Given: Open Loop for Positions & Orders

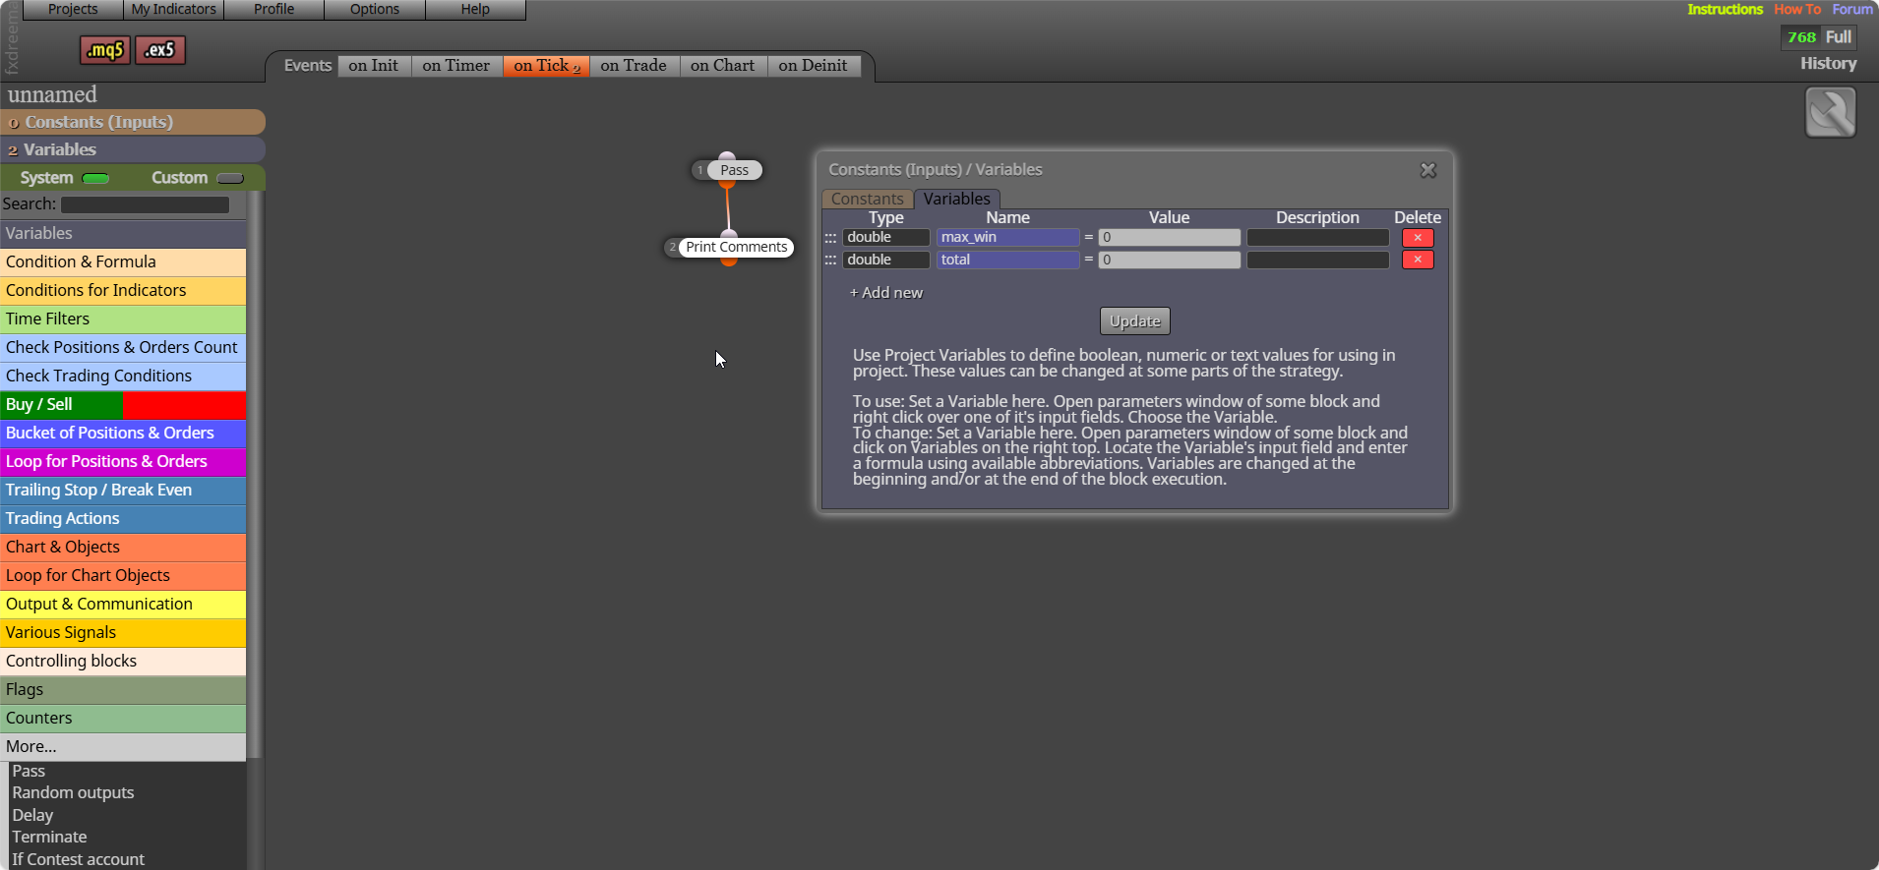Looking at the screenshot, I should coord(123,462).
